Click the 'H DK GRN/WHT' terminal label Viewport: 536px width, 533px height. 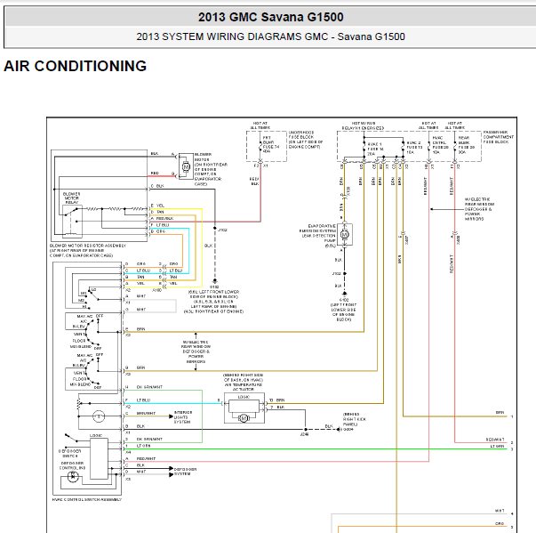[x=144, y=387]
